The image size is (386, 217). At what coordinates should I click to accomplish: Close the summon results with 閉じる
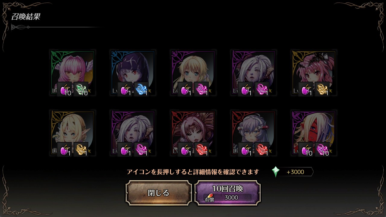coord(159,193)
